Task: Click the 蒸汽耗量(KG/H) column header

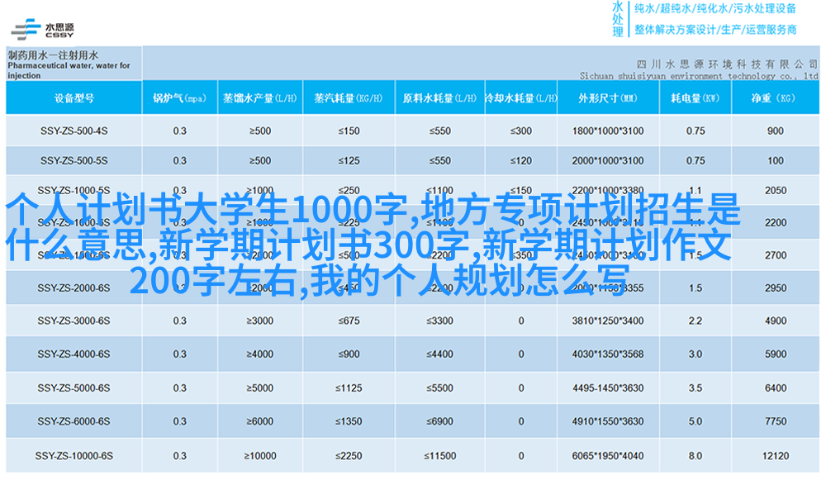Action: tap(348, 98)
